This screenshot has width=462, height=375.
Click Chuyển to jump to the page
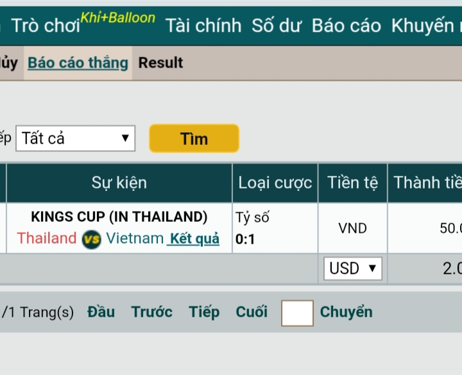click(x=346, y=312)
